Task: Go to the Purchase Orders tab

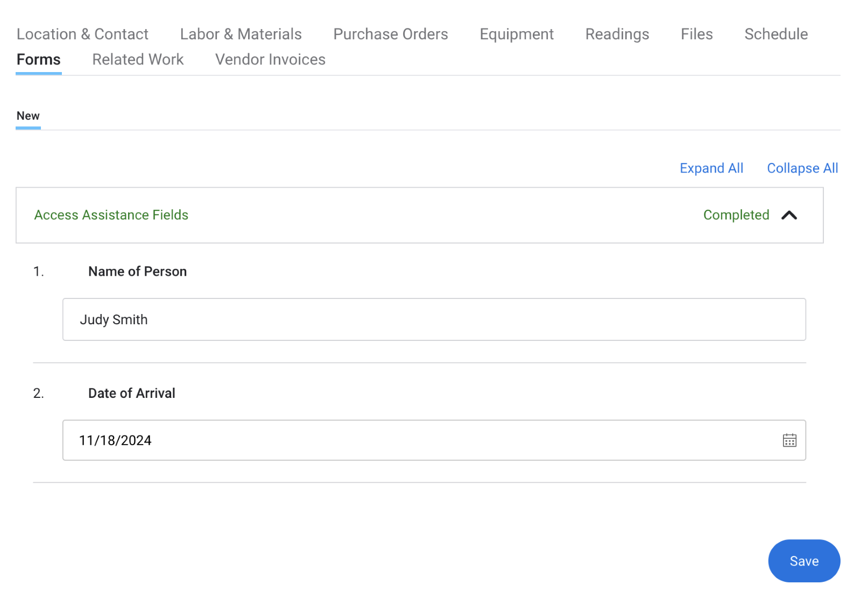Action: 390,34
